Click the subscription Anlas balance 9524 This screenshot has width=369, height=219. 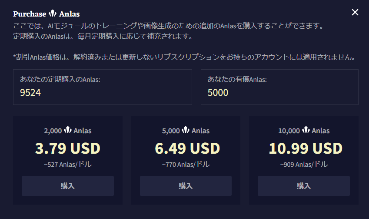click(30, 92)
